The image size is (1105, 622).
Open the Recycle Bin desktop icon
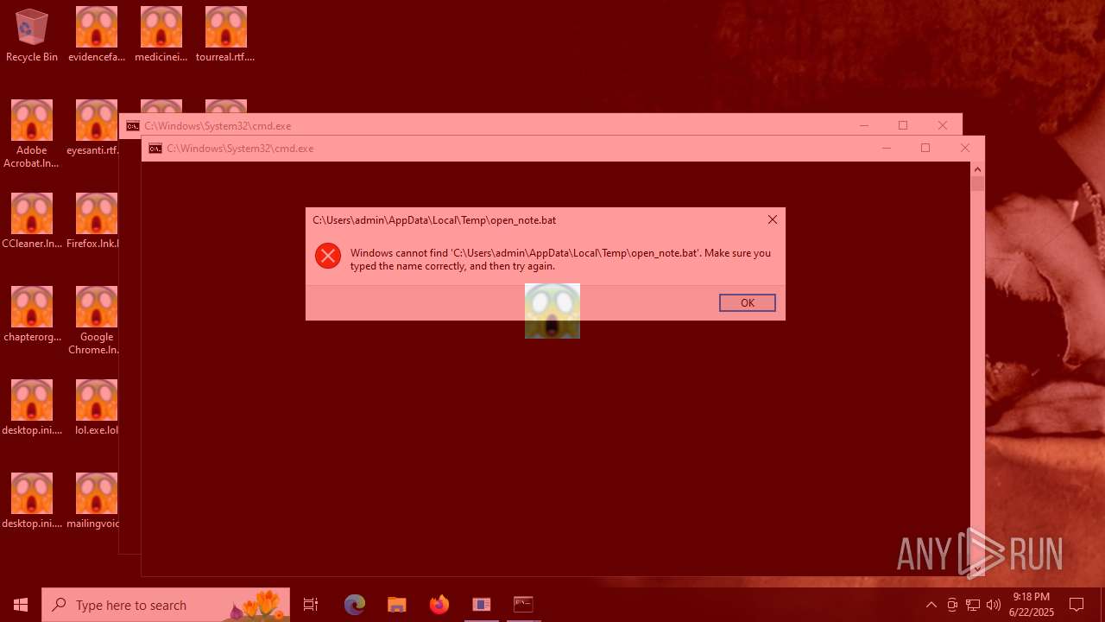tap(32, 35)
